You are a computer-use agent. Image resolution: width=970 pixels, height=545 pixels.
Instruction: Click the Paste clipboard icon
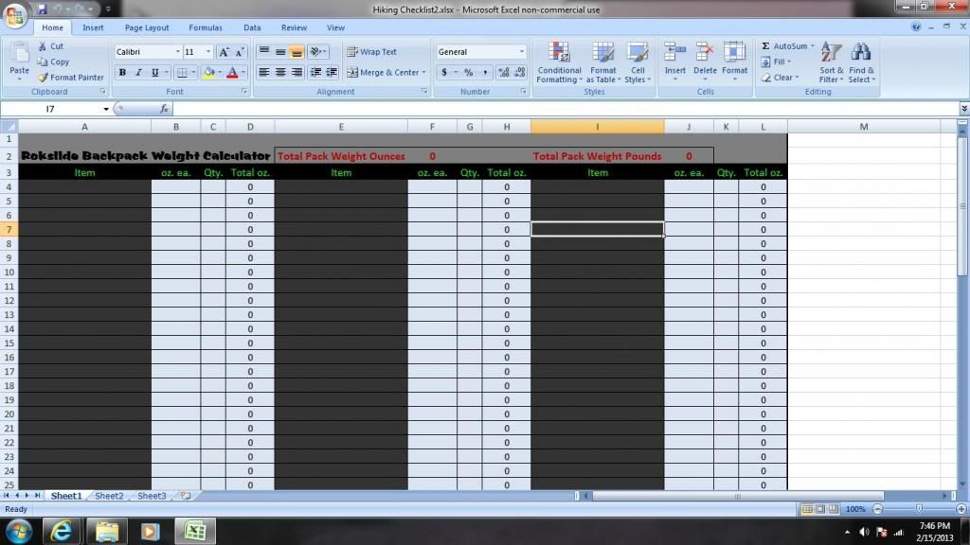pyautogui.click(x=19, y=54)
